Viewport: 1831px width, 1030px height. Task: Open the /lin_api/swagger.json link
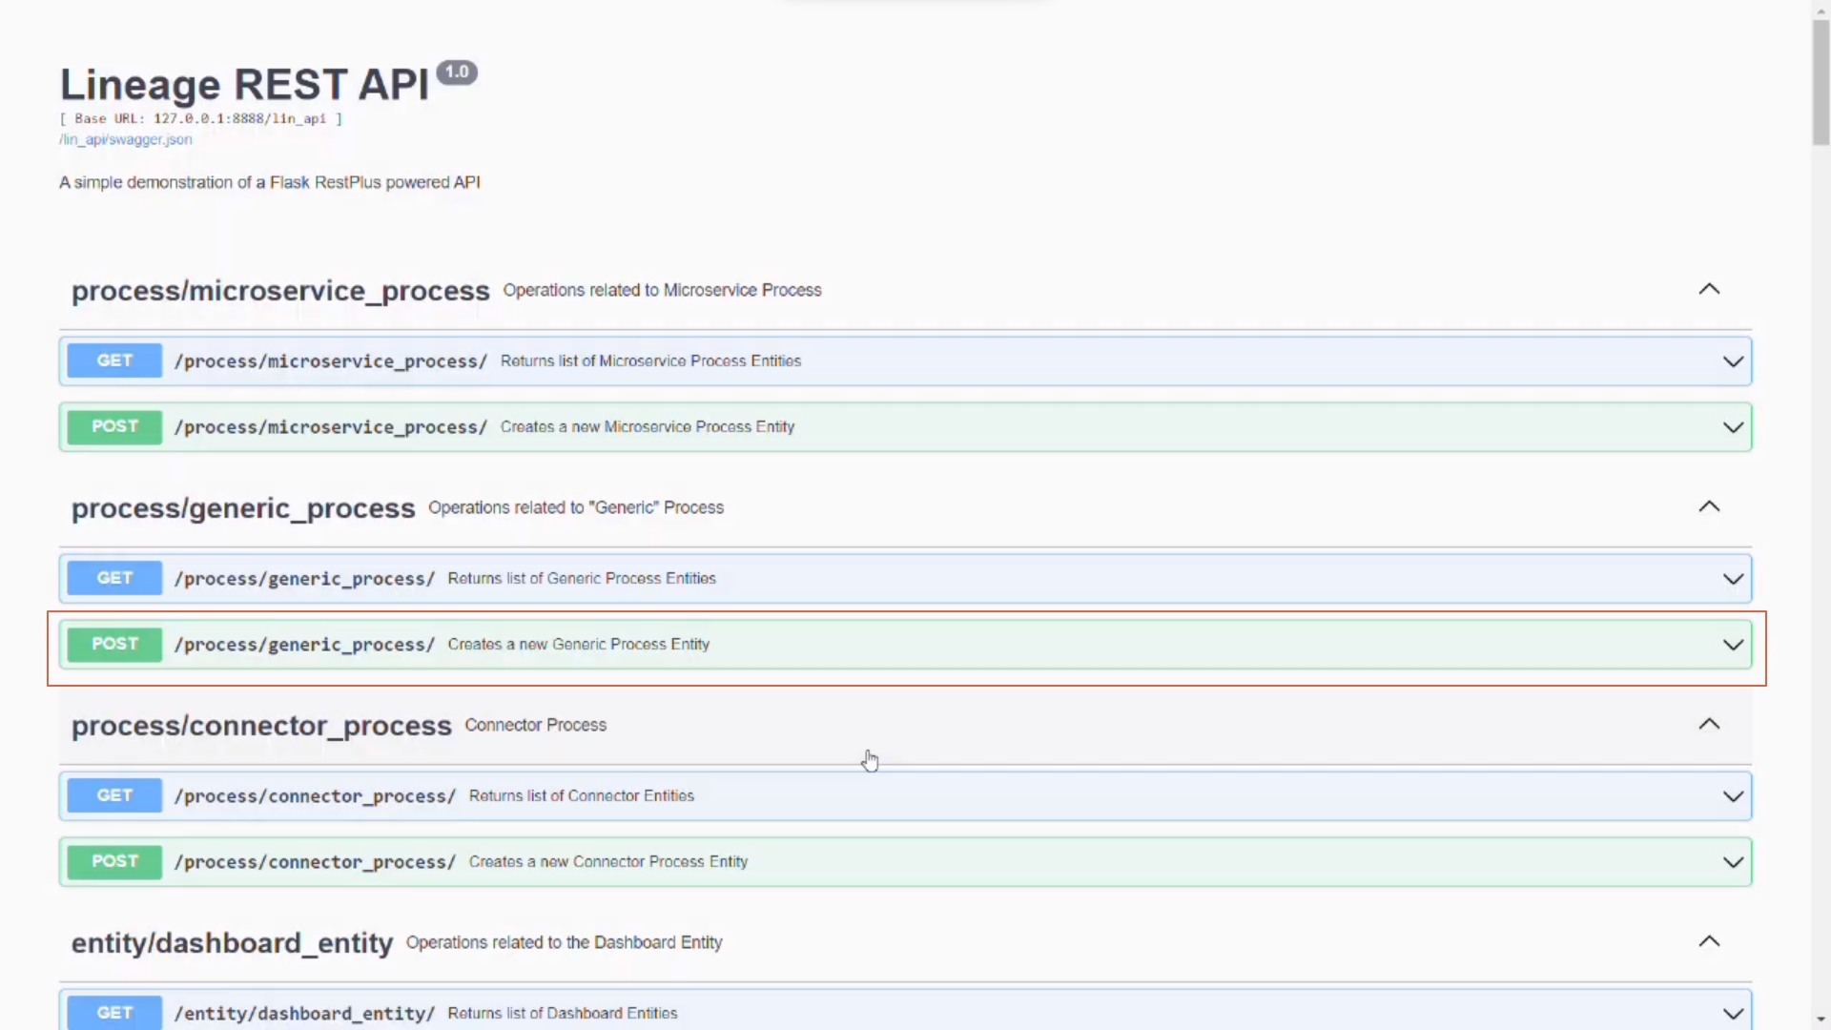[126, 139]
